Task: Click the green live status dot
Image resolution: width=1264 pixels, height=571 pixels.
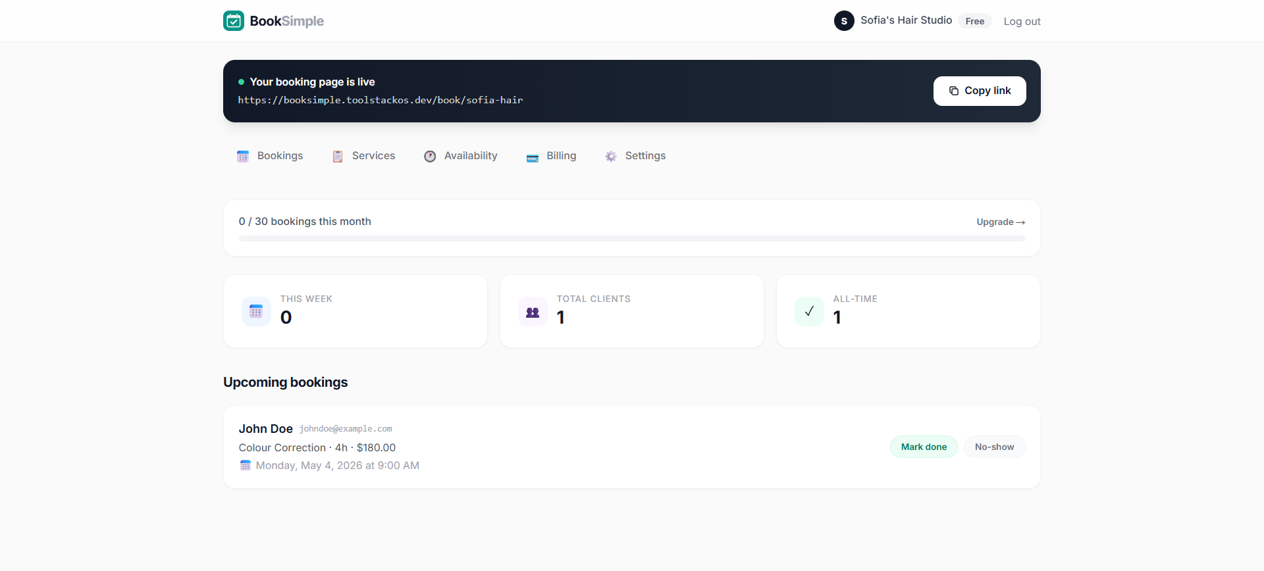Action: (241, 82)
